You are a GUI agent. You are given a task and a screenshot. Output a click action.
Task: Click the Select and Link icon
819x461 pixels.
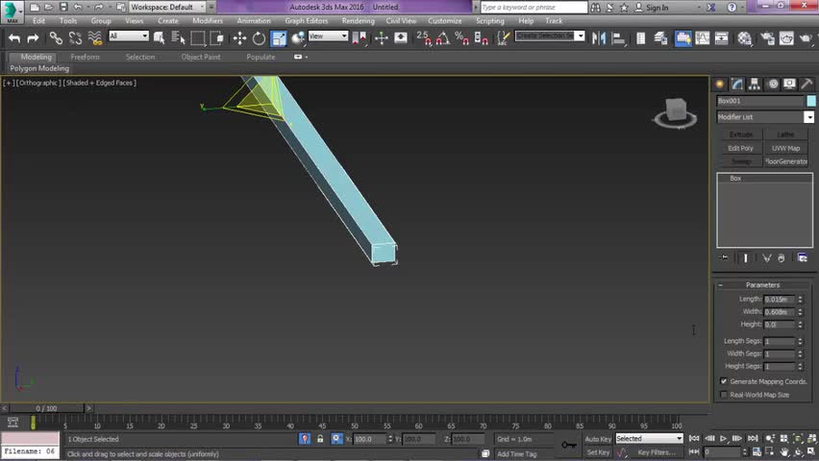56,38
